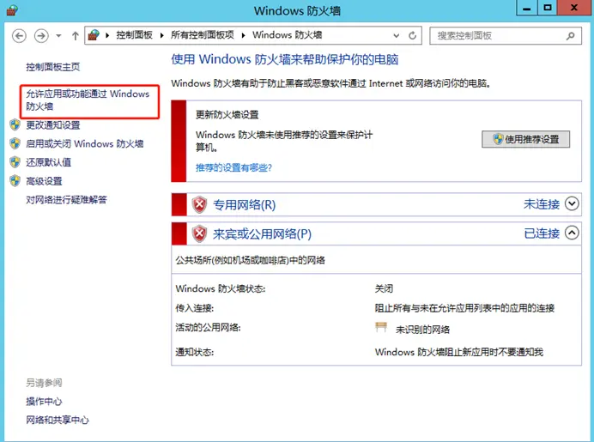
Task: Click the back navigation arrow
Action: (x=19, y=36)
